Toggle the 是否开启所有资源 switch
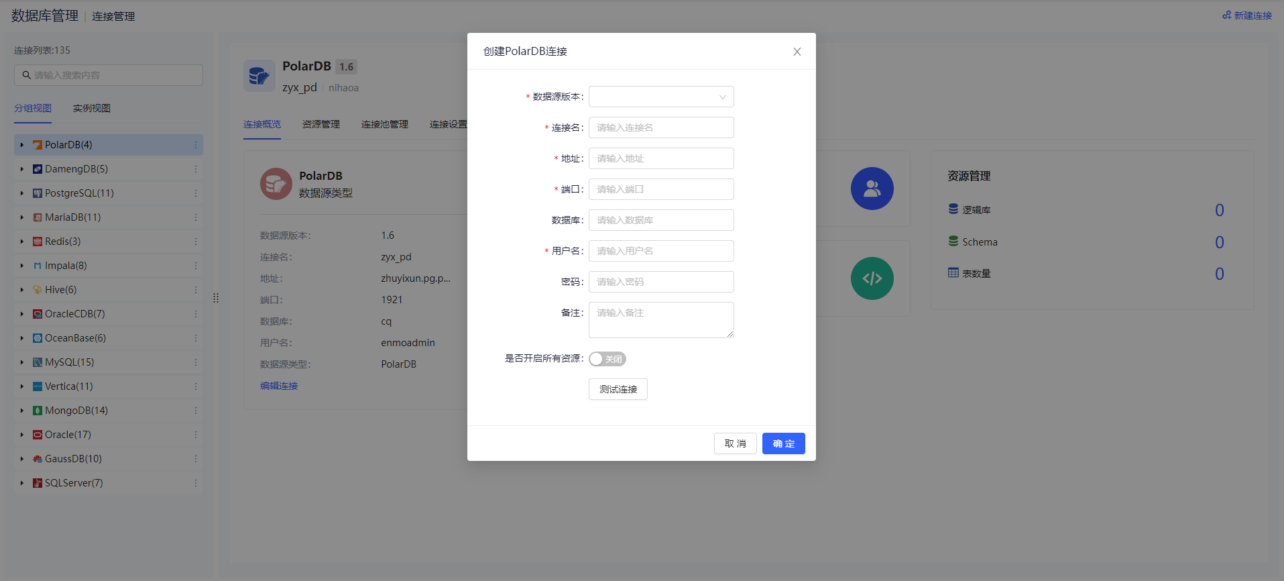 click(607, 359)
